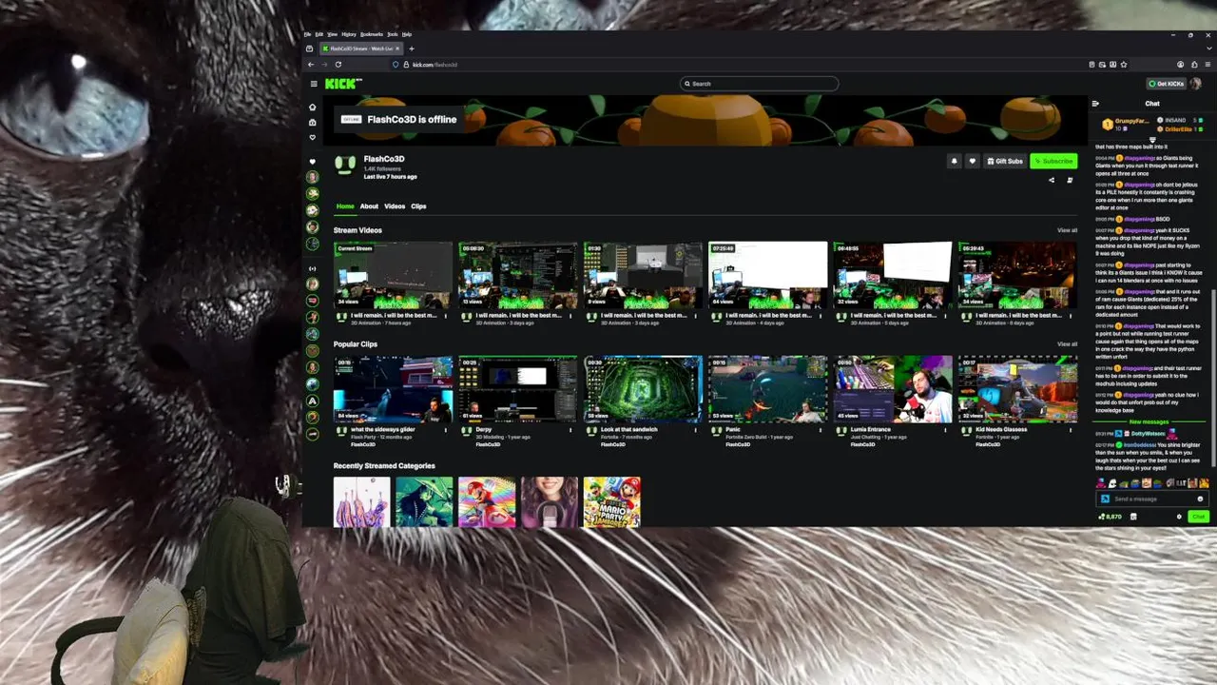Open options for the Derpy clip
Image resolution: width=1217 pixels, height=685 pixels.
(x=570, y=430)
